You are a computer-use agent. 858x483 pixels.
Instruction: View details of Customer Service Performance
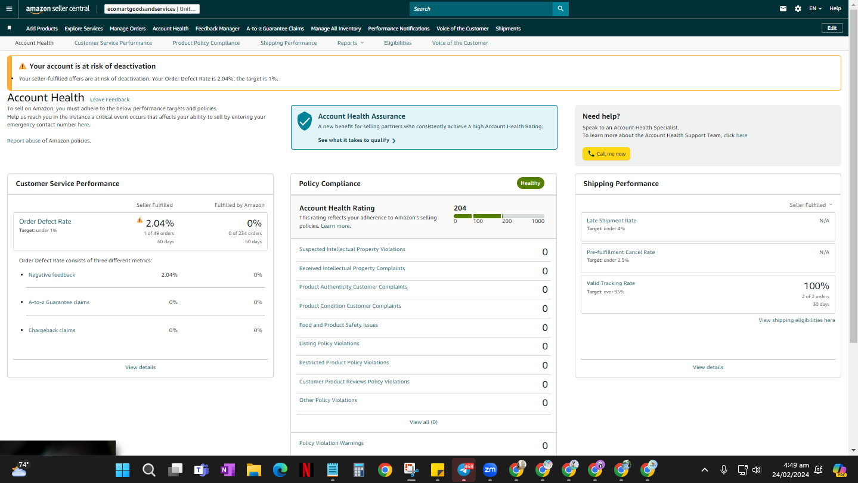point(140,367)
